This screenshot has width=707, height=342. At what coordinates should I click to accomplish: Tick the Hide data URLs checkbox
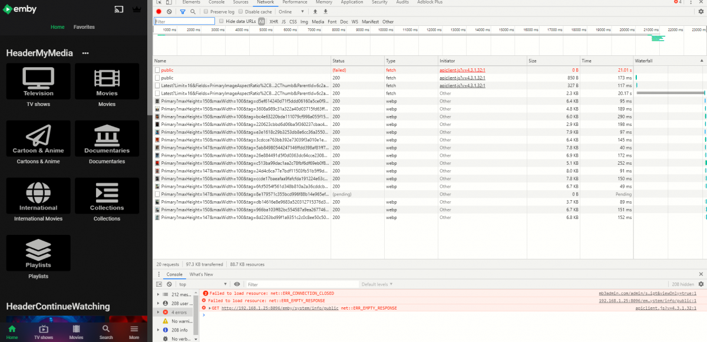(x=222, y=22)
